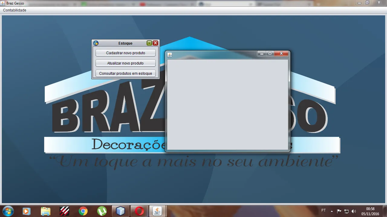Screen dimensions: 387x217
Task: Click the Braz Gesso title bar Java icon
Action: [x=3, y=3]
